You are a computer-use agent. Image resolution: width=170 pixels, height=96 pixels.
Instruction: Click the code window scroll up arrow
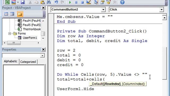click(x=164, y=18)
